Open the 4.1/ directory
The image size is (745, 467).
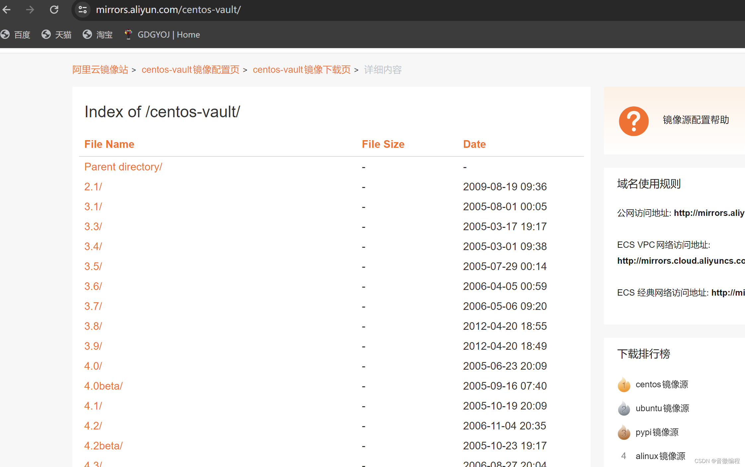pyautogui.click(x=93, y=406)
